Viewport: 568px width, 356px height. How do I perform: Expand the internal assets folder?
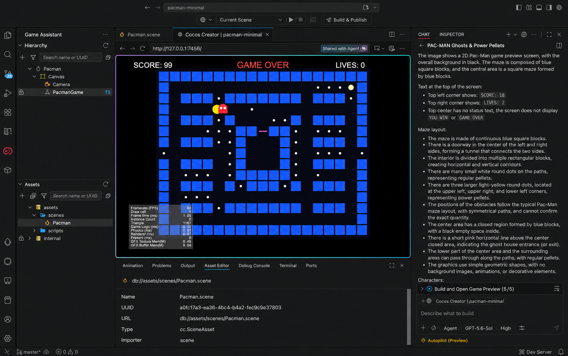click(x=30, y=238)
